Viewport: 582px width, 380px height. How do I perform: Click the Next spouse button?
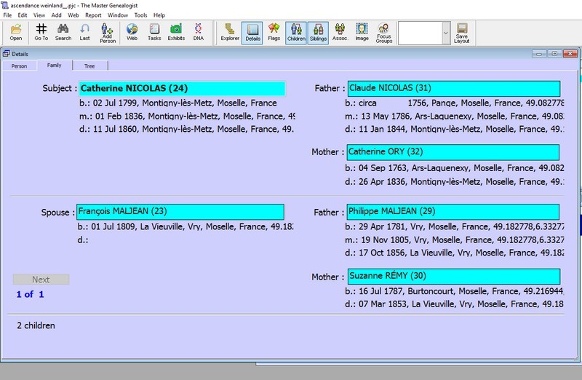[x=41, y=280]
